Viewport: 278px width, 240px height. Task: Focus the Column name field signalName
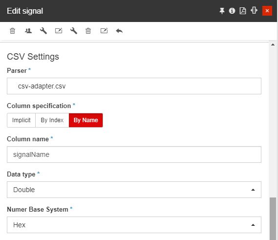(x=134, y=154)
